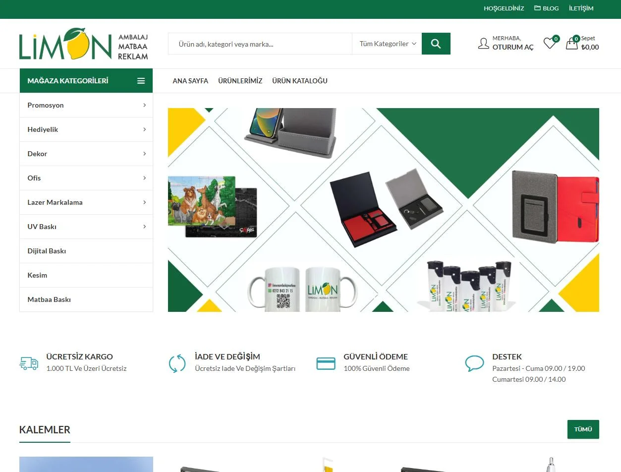Screen dimensions: 621x472
Task: Click the Limon logo
Action: point(83,44)
